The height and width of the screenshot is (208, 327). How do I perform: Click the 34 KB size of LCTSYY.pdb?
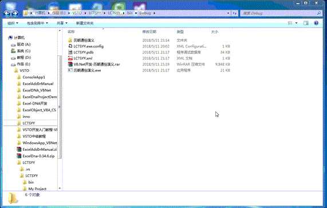pos(225,52)
